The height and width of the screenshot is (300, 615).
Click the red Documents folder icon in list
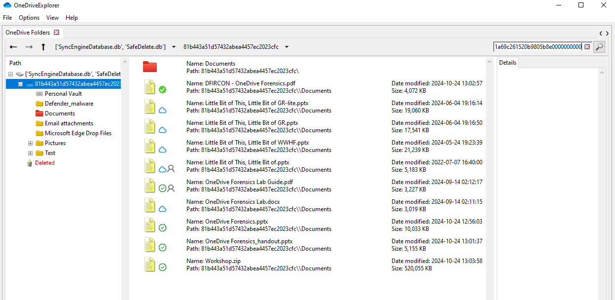149,67
